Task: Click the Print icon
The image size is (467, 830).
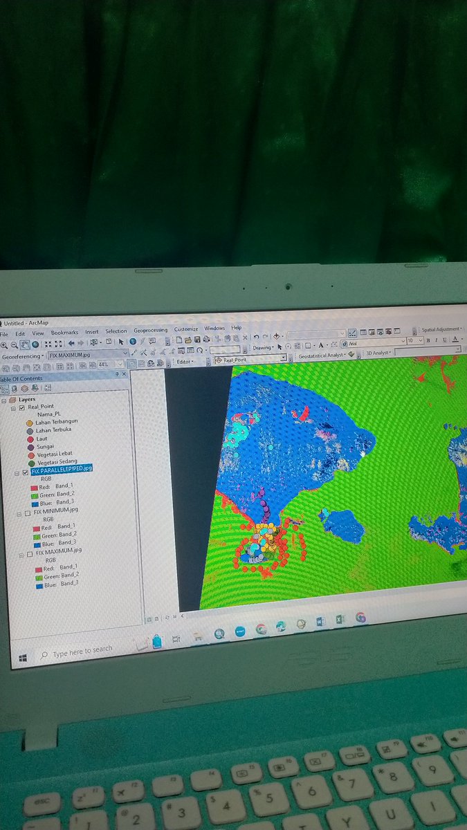Action: (x=205, y=340)
